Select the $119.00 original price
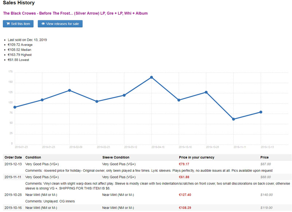 coord(266,208)
